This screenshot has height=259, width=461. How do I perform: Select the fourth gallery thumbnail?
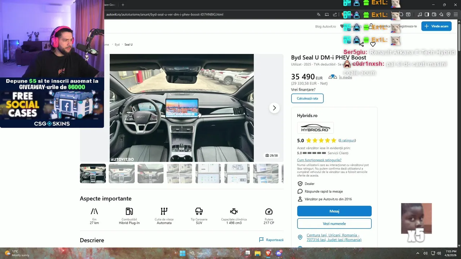tap(179, 173)
